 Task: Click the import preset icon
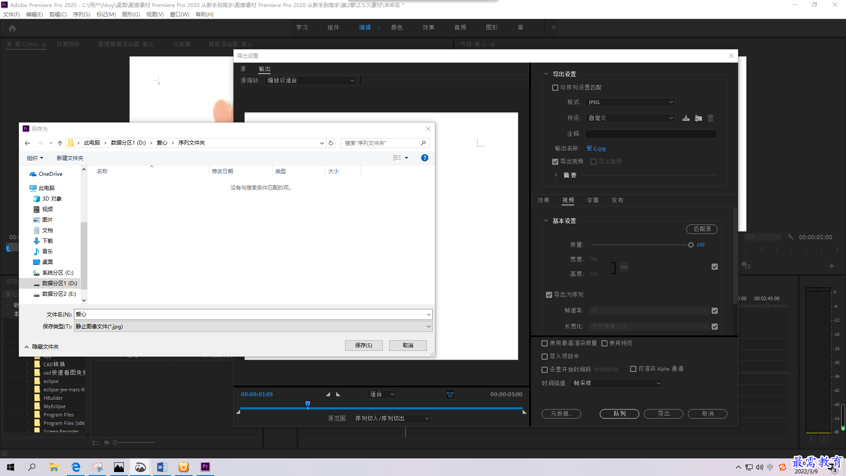point(698,118)
